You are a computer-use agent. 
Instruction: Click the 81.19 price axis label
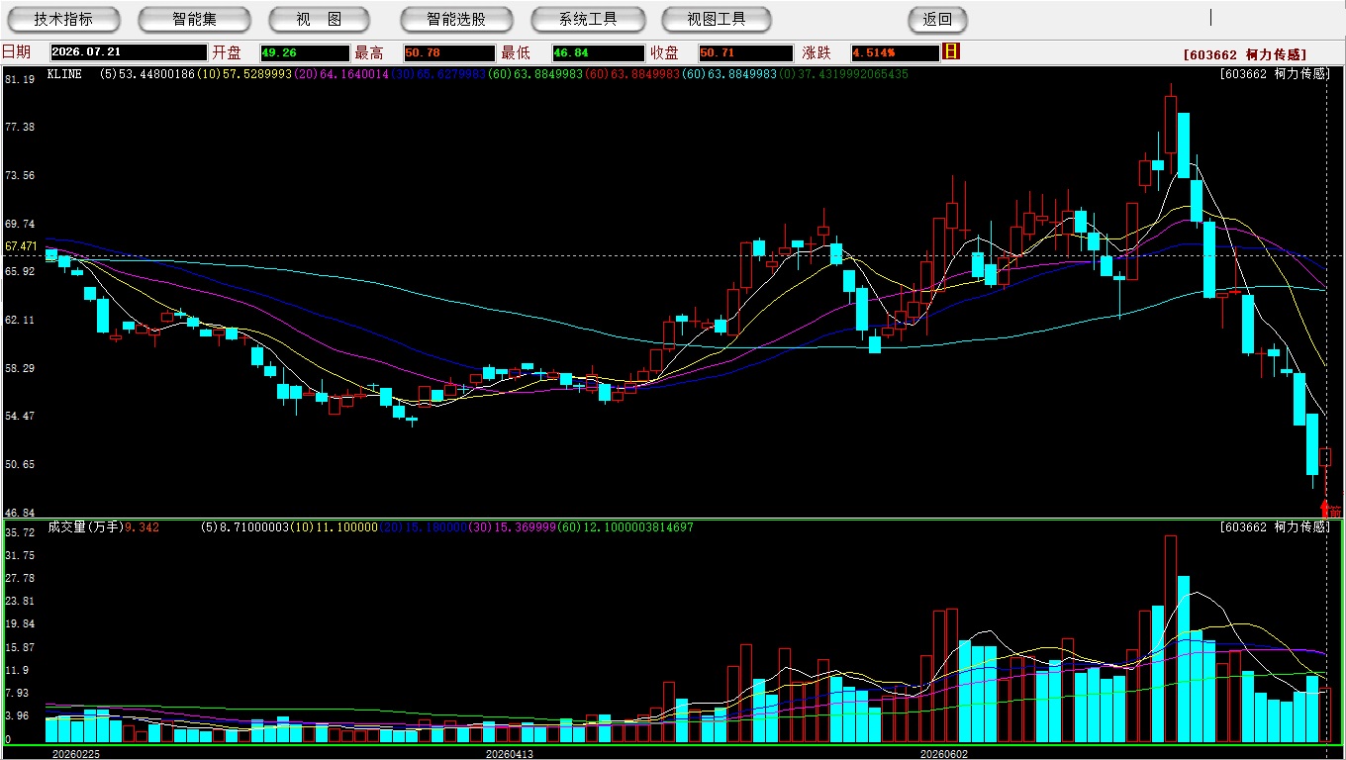[20, 79]
